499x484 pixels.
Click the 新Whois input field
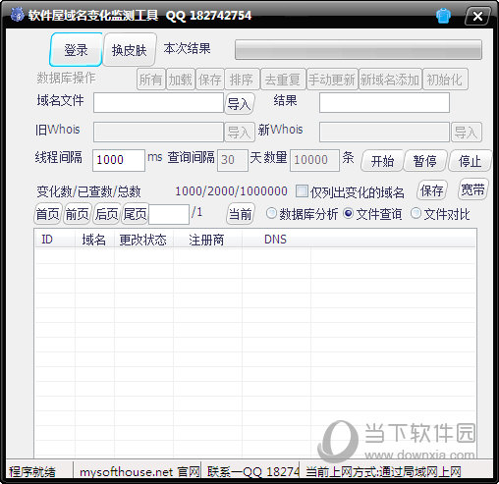click(384, 132)
